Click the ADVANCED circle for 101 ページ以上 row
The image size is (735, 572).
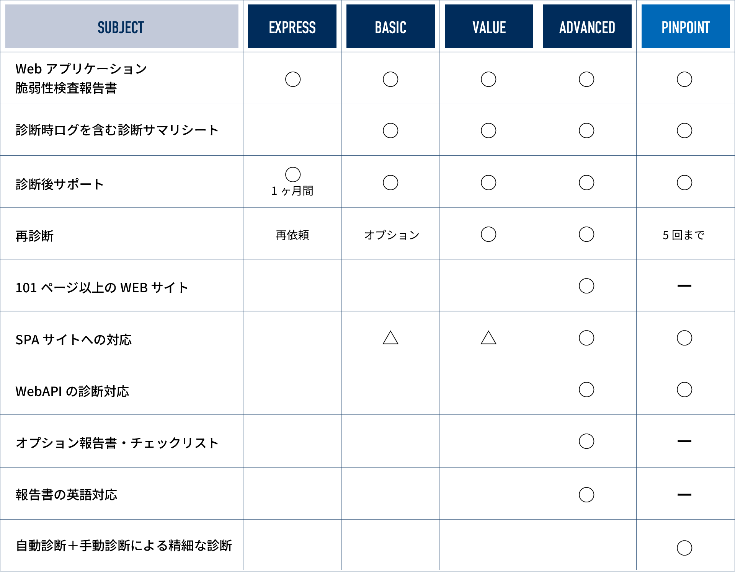[586, 286]
